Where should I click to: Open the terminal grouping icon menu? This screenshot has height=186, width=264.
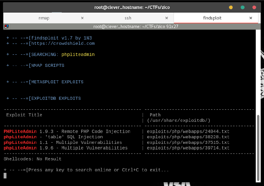point(6,26)
